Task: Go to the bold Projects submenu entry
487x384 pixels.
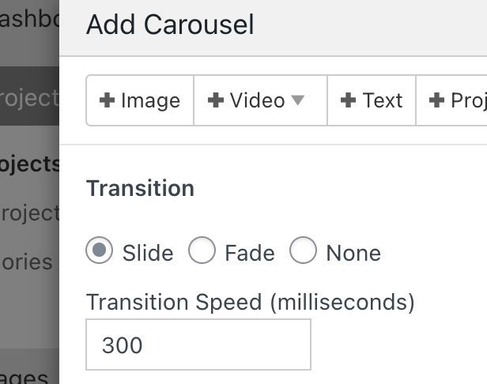Action: (29, 164)
